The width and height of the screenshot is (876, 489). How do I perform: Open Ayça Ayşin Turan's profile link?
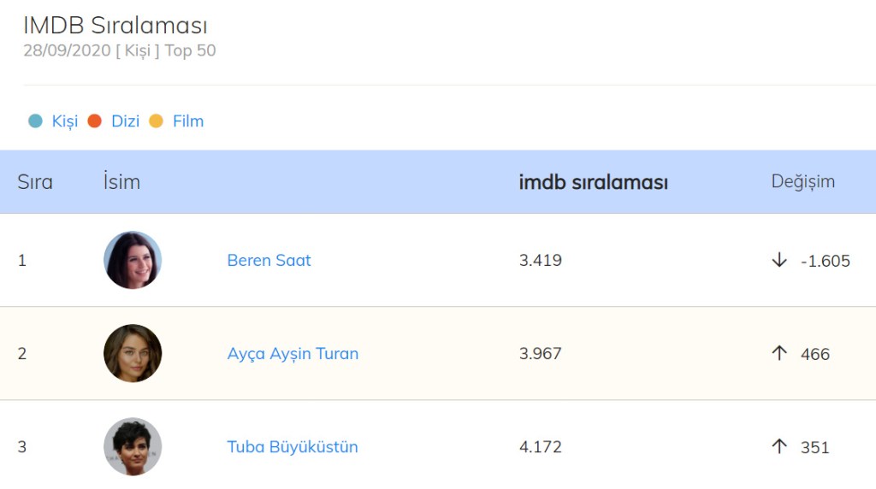pyautogui.click(x=293, y=353)
